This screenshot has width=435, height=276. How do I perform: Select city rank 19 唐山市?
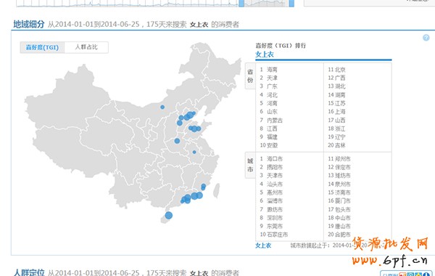click(x=339, y=226)
